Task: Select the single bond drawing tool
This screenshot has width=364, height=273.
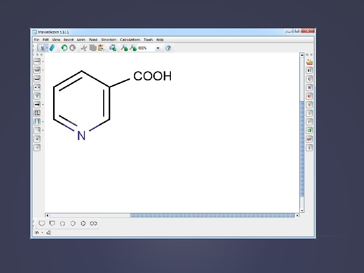Action: tap(37, 62)
